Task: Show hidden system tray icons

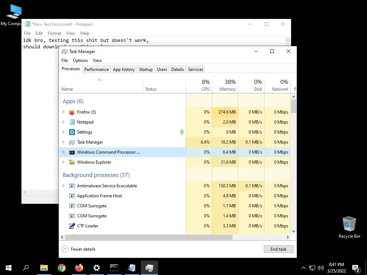Action: coord(303,268)
